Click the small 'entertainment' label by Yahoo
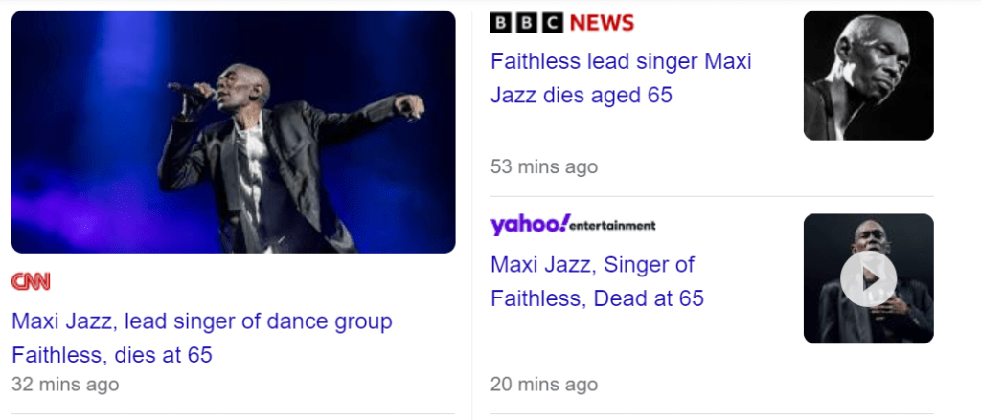The height and width of the screenshot is (420, 981). [614, 226]
